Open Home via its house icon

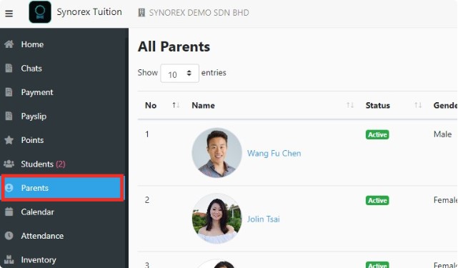pyautogui.click(x=9, y=44)
